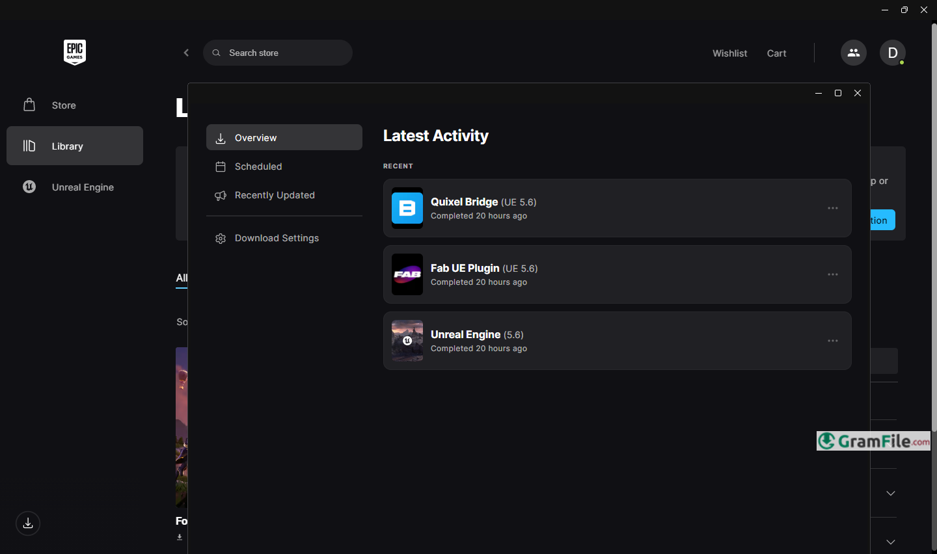The width and height of the screenshot is (937, 554).
Task: Open the Cart link
Action: click(776, 53)
